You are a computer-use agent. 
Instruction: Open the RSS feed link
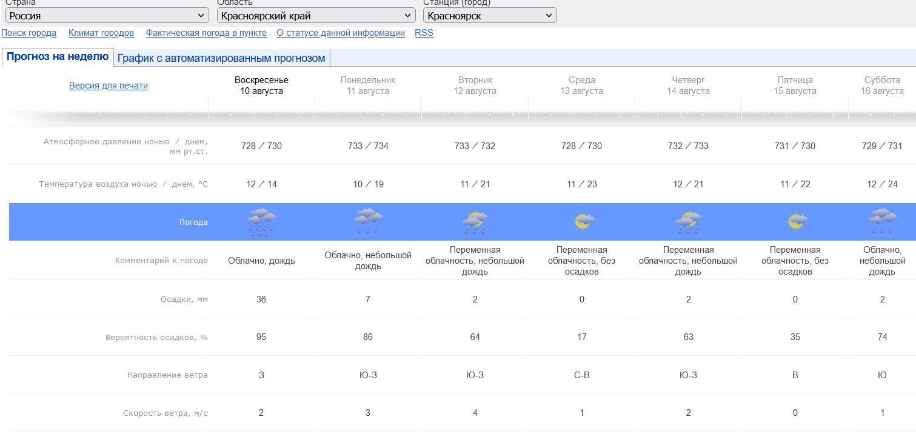point(424,33)
